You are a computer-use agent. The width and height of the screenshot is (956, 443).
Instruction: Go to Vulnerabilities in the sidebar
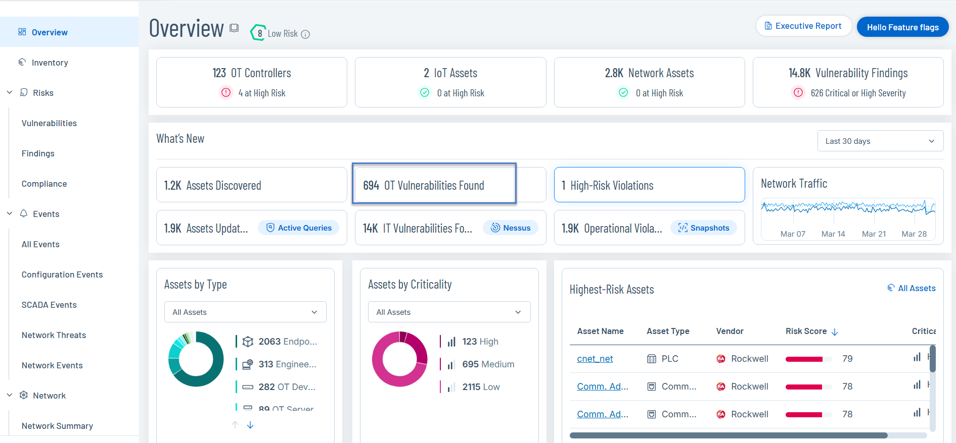pos(49,123)
